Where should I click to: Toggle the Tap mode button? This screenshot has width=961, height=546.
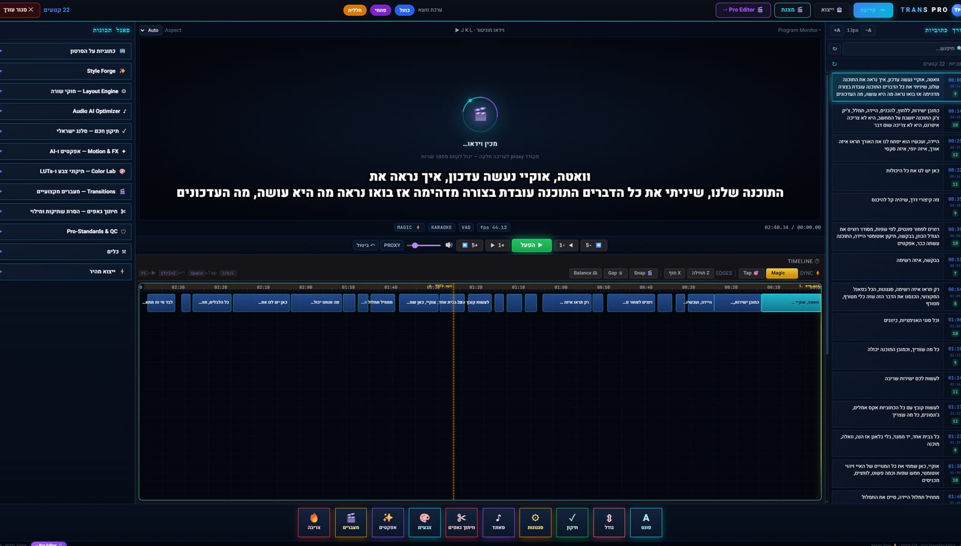tap(751, 273)
